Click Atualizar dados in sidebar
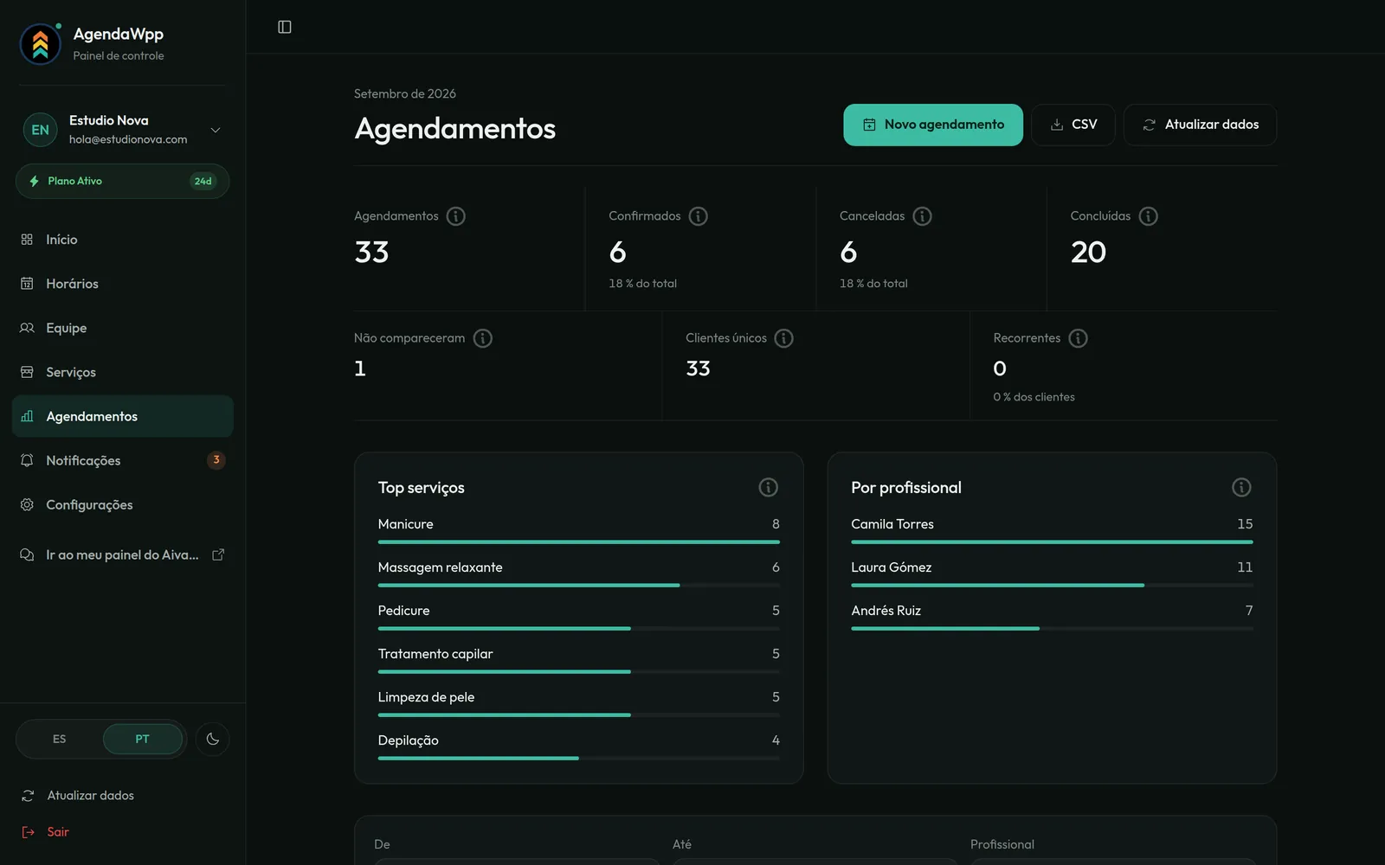 point(91,796)
